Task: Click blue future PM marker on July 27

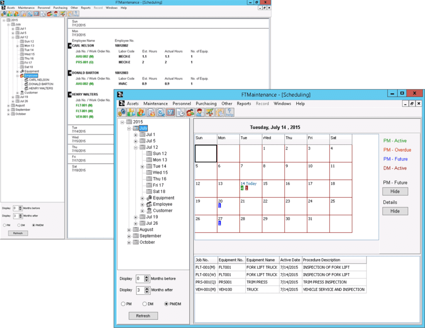Action: tap(219, 223)
